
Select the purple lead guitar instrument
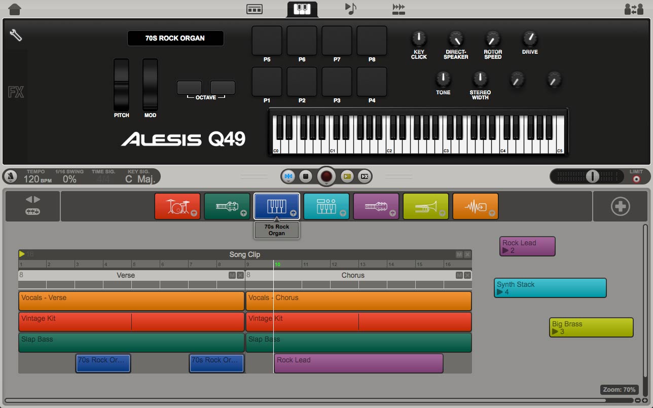coord(376,206)
